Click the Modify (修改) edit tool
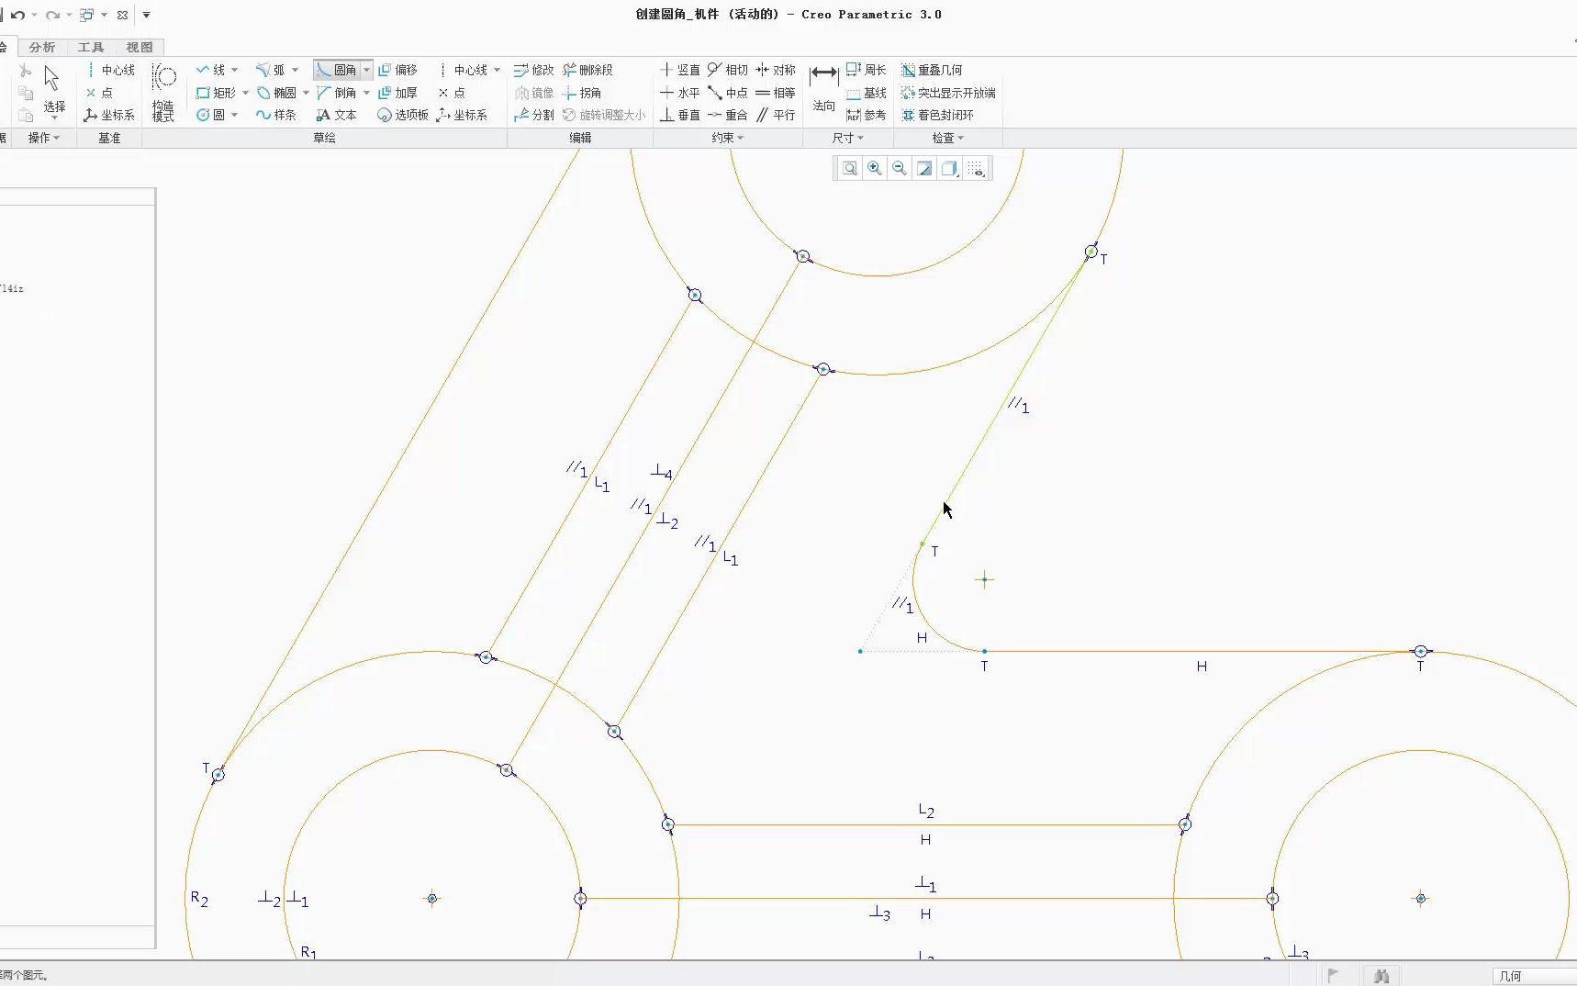This screenshot has width=1577, height=986. [533, 69]
